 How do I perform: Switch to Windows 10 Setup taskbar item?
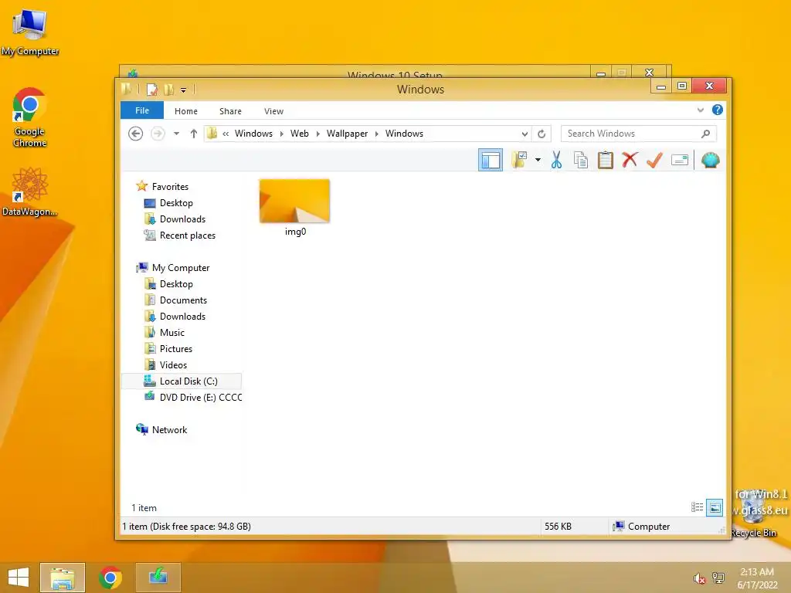[158, 578]
